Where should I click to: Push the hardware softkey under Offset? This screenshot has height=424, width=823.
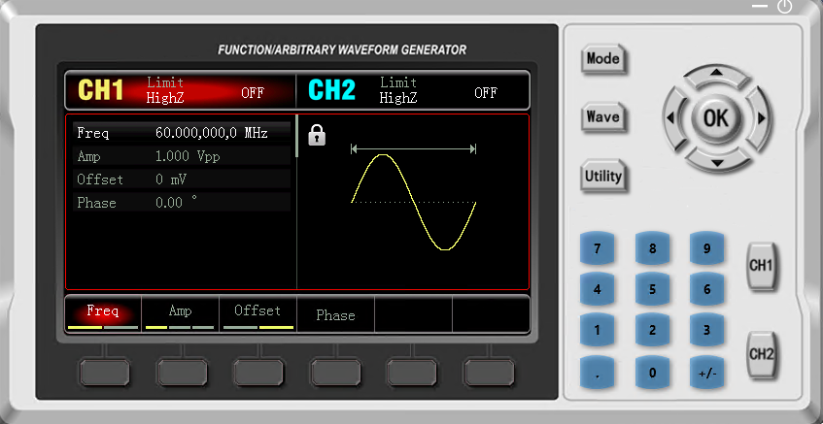(x=258, y=373)
